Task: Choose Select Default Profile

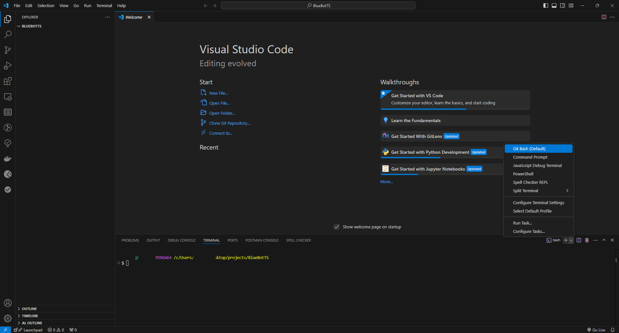Action: coord(539,211)
